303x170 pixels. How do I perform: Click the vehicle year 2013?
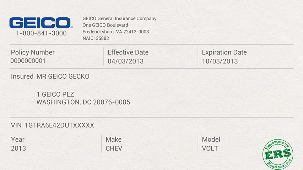18,148
